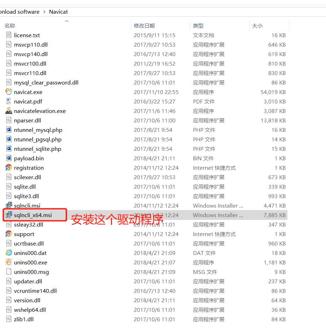
Task: Click the msvcr100.dll file icon
Action: pyautogui.click(x=9, y=63)
